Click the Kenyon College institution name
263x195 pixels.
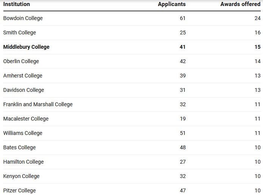(21, 176)
